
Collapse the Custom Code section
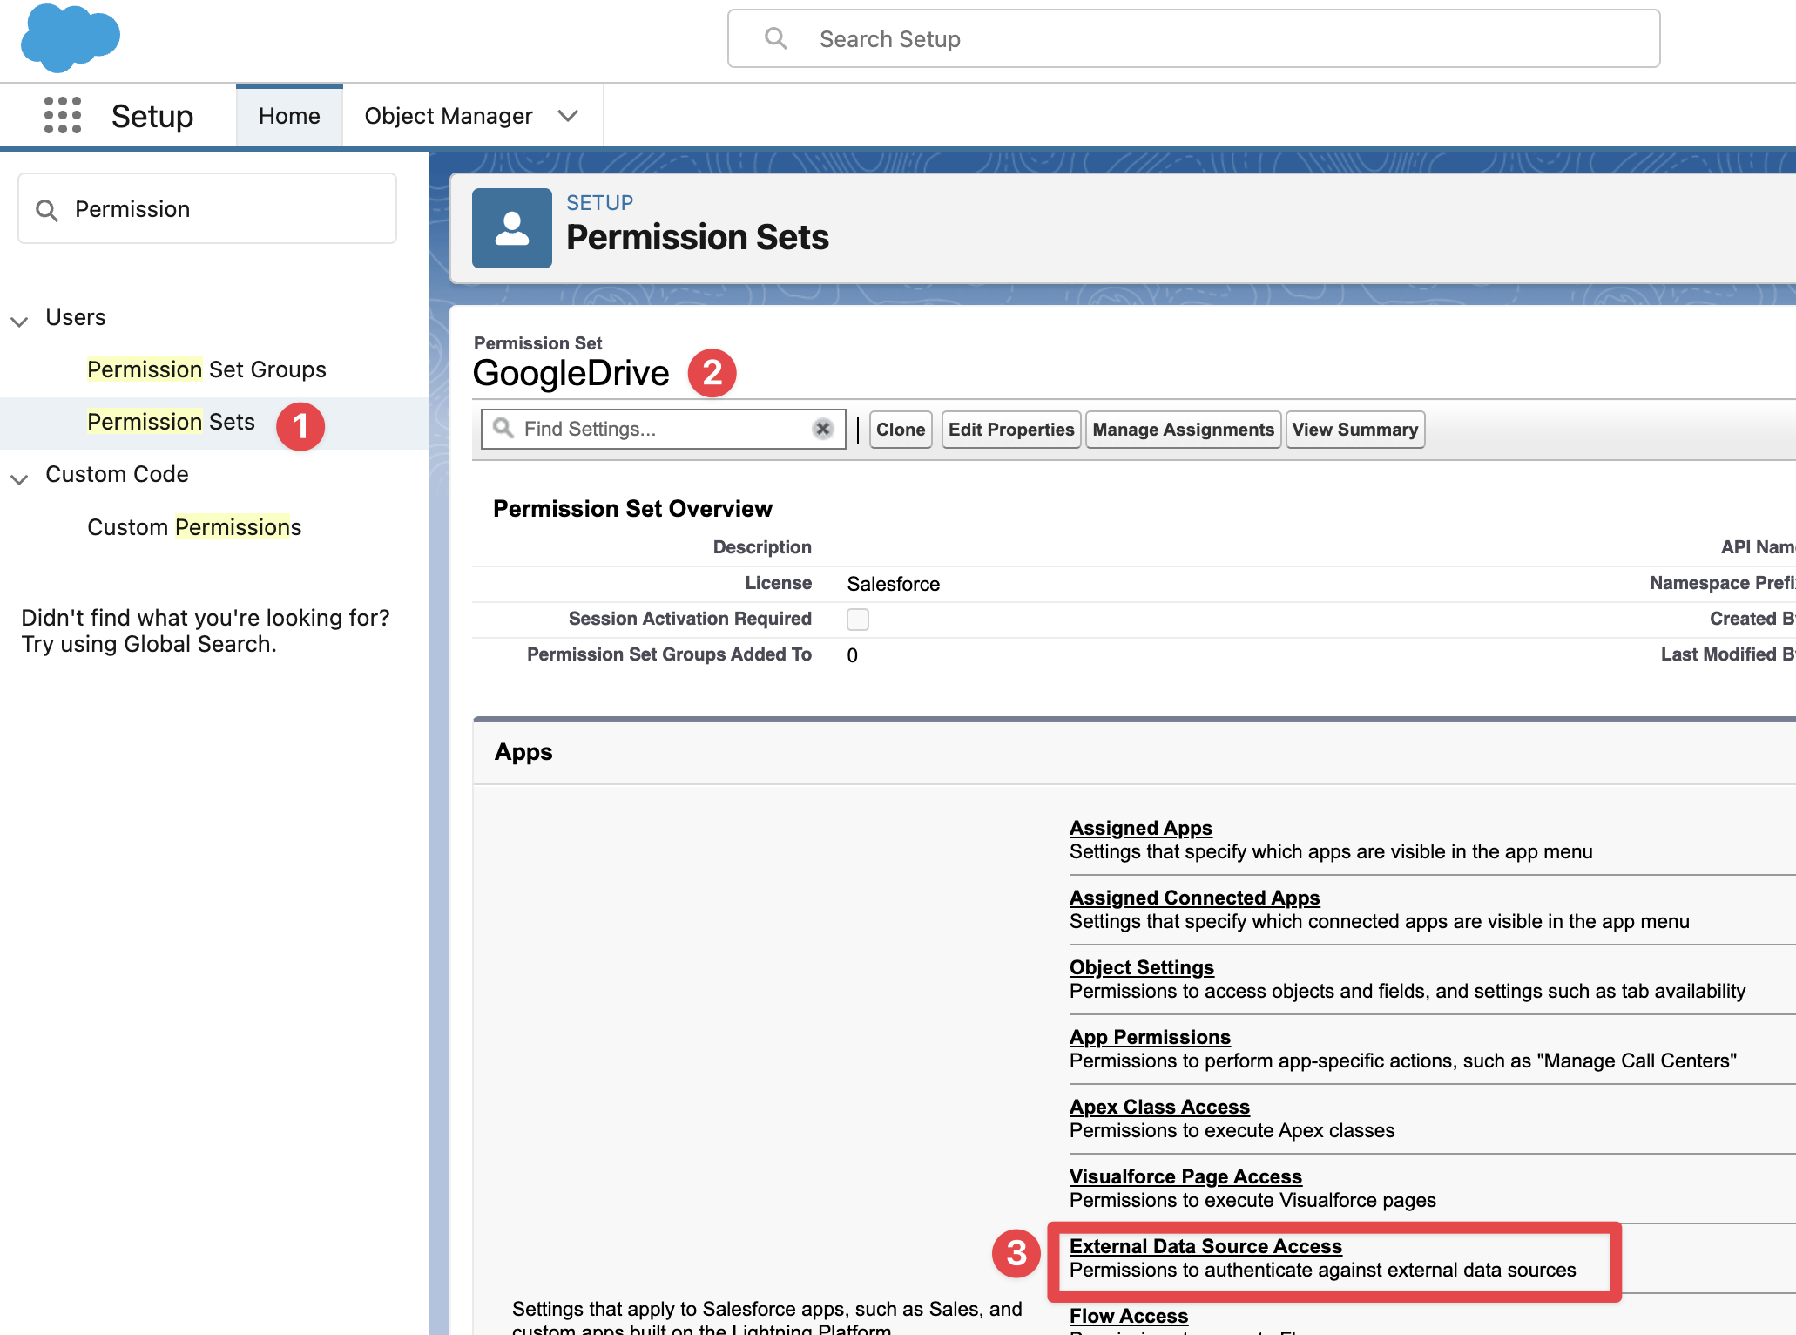19,478
